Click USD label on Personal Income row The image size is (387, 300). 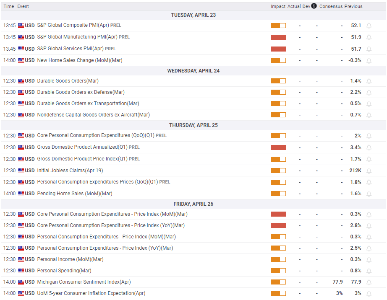click(x=30, y=259)
